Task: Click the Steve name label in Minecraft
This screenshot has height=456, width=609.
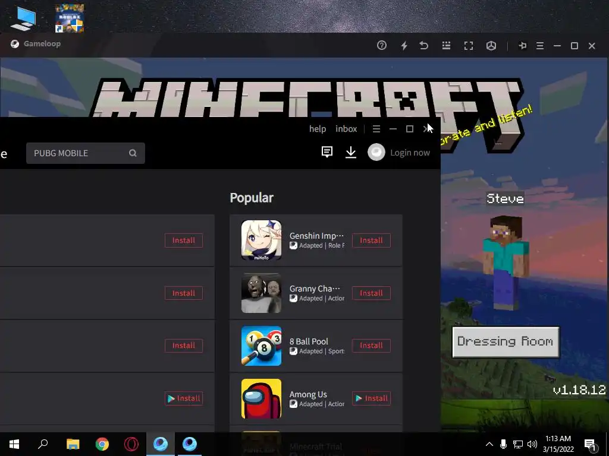Action: click(x=505, y=198)
